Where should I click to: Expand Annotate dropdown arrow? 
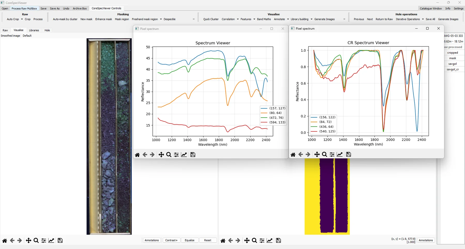[x=288, y=19]
